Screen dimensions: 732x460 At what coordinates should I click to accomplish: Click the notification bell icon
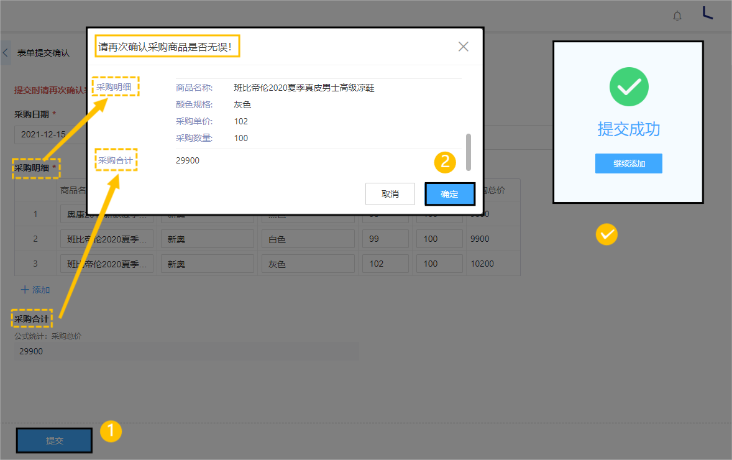[677, 16]
